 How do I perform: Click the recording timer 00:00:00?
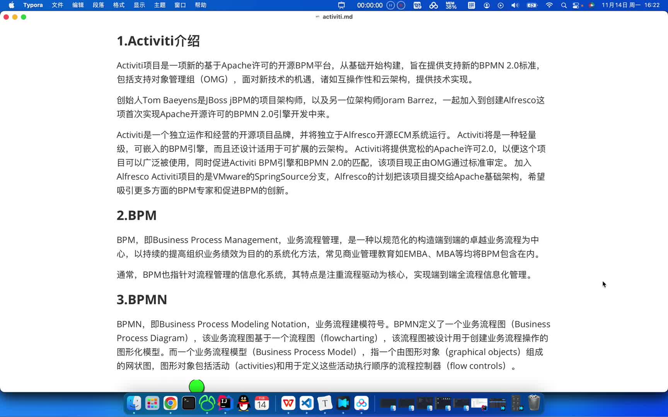(370, 5)
